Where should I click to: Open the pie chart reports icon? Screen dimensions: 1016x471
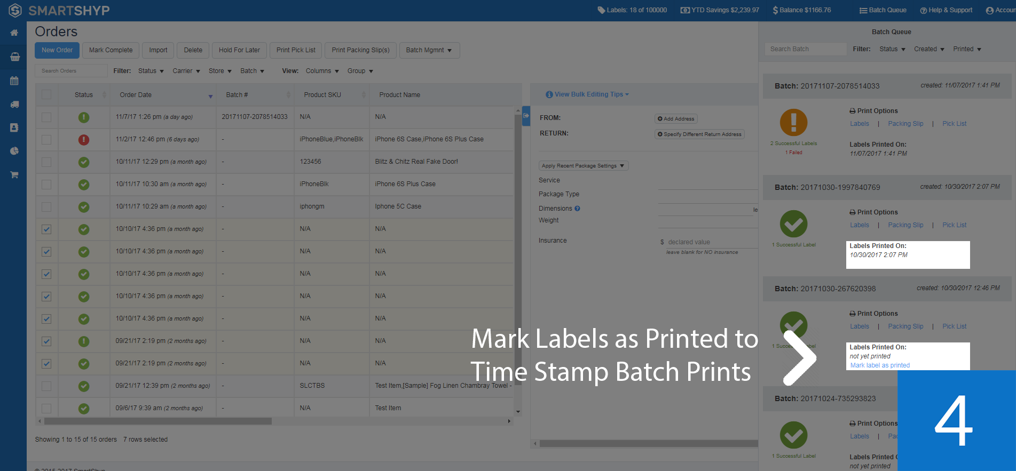(14, 151)
